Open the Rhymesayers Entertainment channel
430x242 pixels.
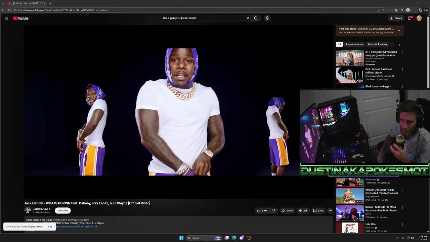378,76
